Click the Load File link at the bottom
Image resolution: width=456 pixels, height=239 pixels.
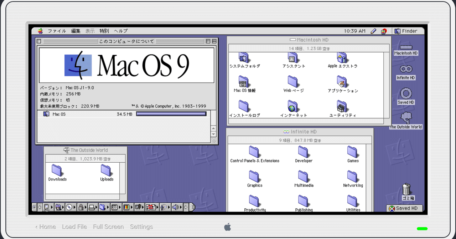pyautogui.click(x=74, y=227)
